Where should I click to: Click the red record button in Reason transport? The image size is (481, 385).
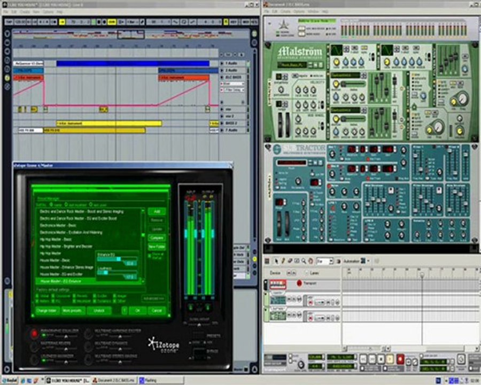tap(400, 359)
